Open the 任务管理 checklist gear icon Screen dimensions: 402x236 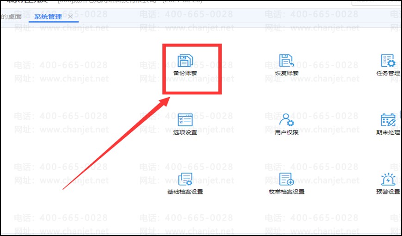click(388, 61)
